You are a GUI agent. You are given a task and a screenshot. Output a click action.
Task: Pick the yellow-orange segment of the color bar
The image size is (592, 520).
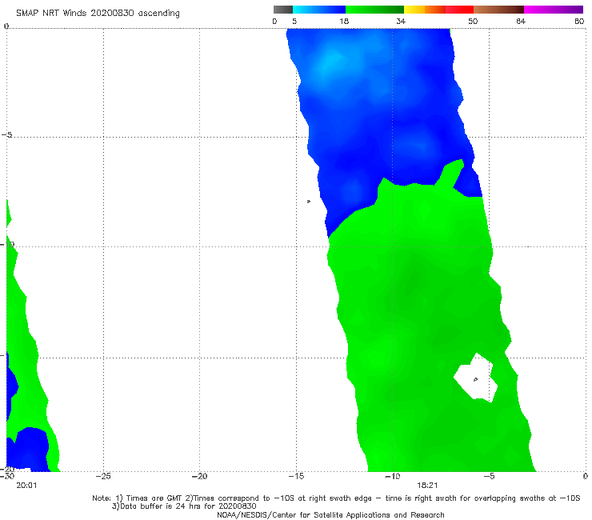tap(424, 10)
